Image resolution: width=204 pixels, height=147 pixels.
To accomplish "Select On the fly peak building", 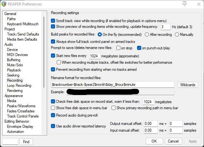I will click(100, 35).
